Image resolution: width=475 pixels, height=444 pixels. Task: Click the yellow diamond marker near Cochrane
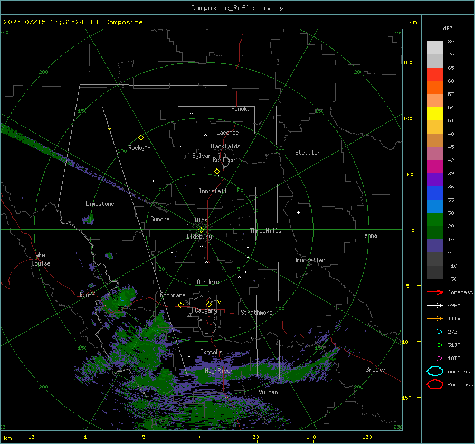pyautogui.click(x=180, y=305)
